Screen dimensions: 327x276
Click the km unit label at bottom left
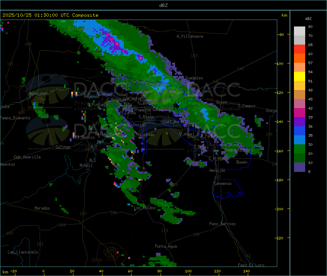click(x=5, y=272)
